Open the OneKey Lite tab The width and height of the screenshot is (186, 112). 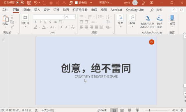pyautogui.click(x=135, y=10)
